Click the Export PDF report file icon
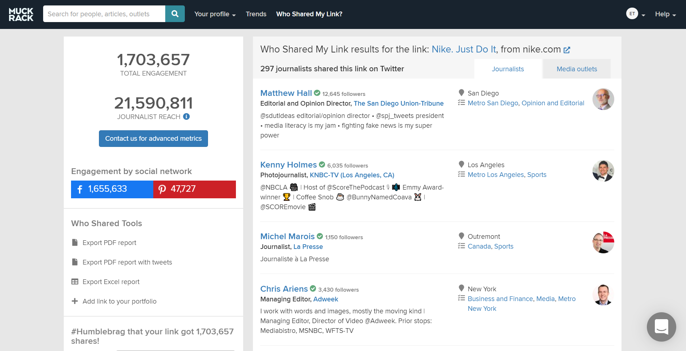 75,242
